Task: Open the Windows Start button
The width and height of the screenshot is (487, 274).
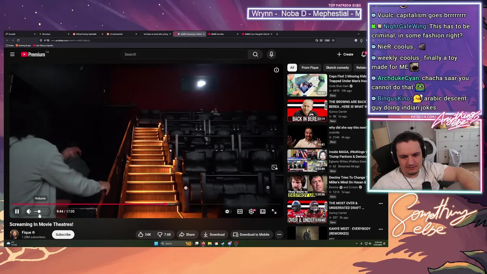Action: tap(156, 244)
